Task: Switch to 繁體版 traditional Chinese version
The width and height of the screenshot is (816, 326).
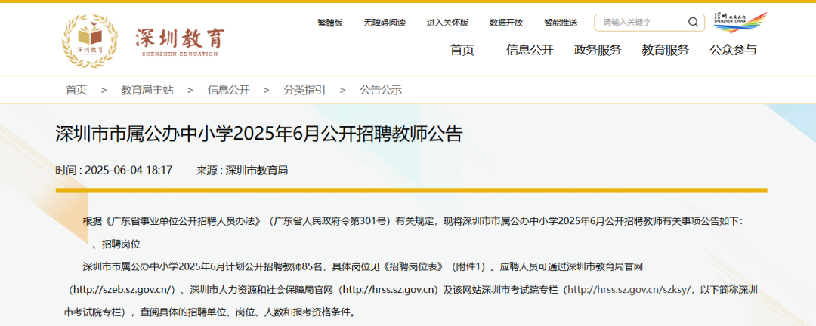Action: click(x=330, y=23)
